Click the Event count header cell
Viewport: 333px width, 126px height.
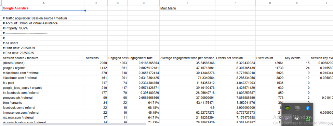tap(270, 58)
